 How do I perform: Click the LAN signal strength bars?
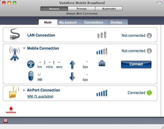click(x=102, y=35)
